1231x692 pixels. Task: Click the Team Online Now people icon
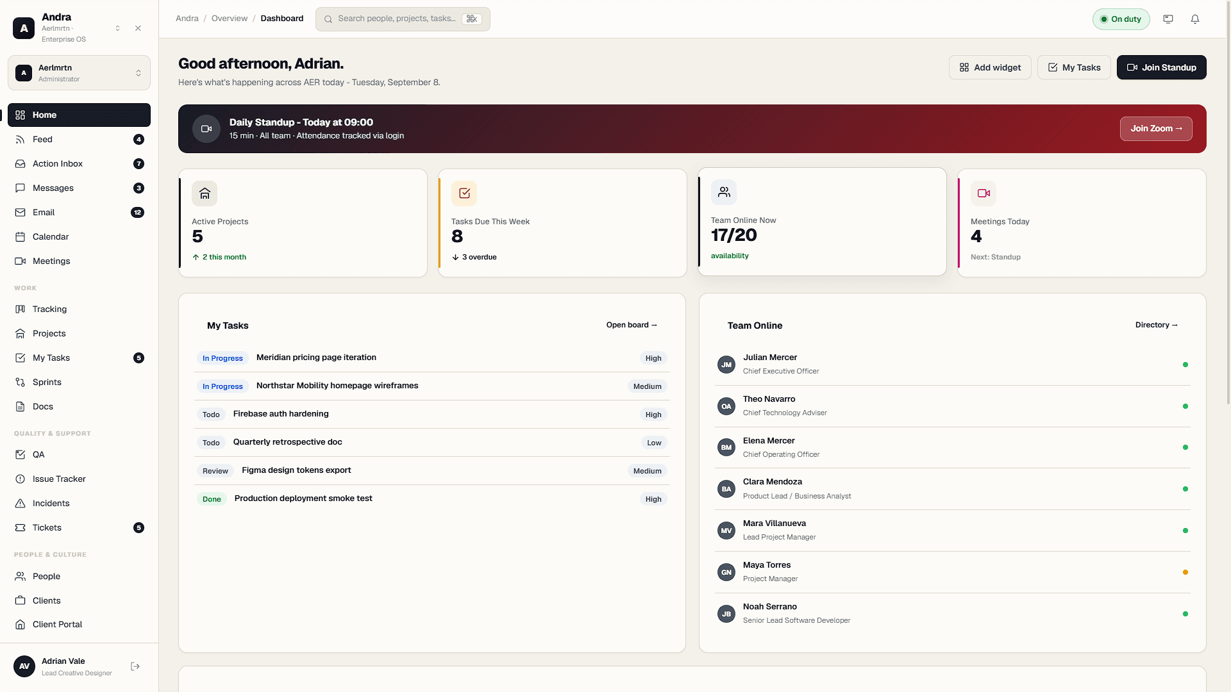[x=724, y=192]
